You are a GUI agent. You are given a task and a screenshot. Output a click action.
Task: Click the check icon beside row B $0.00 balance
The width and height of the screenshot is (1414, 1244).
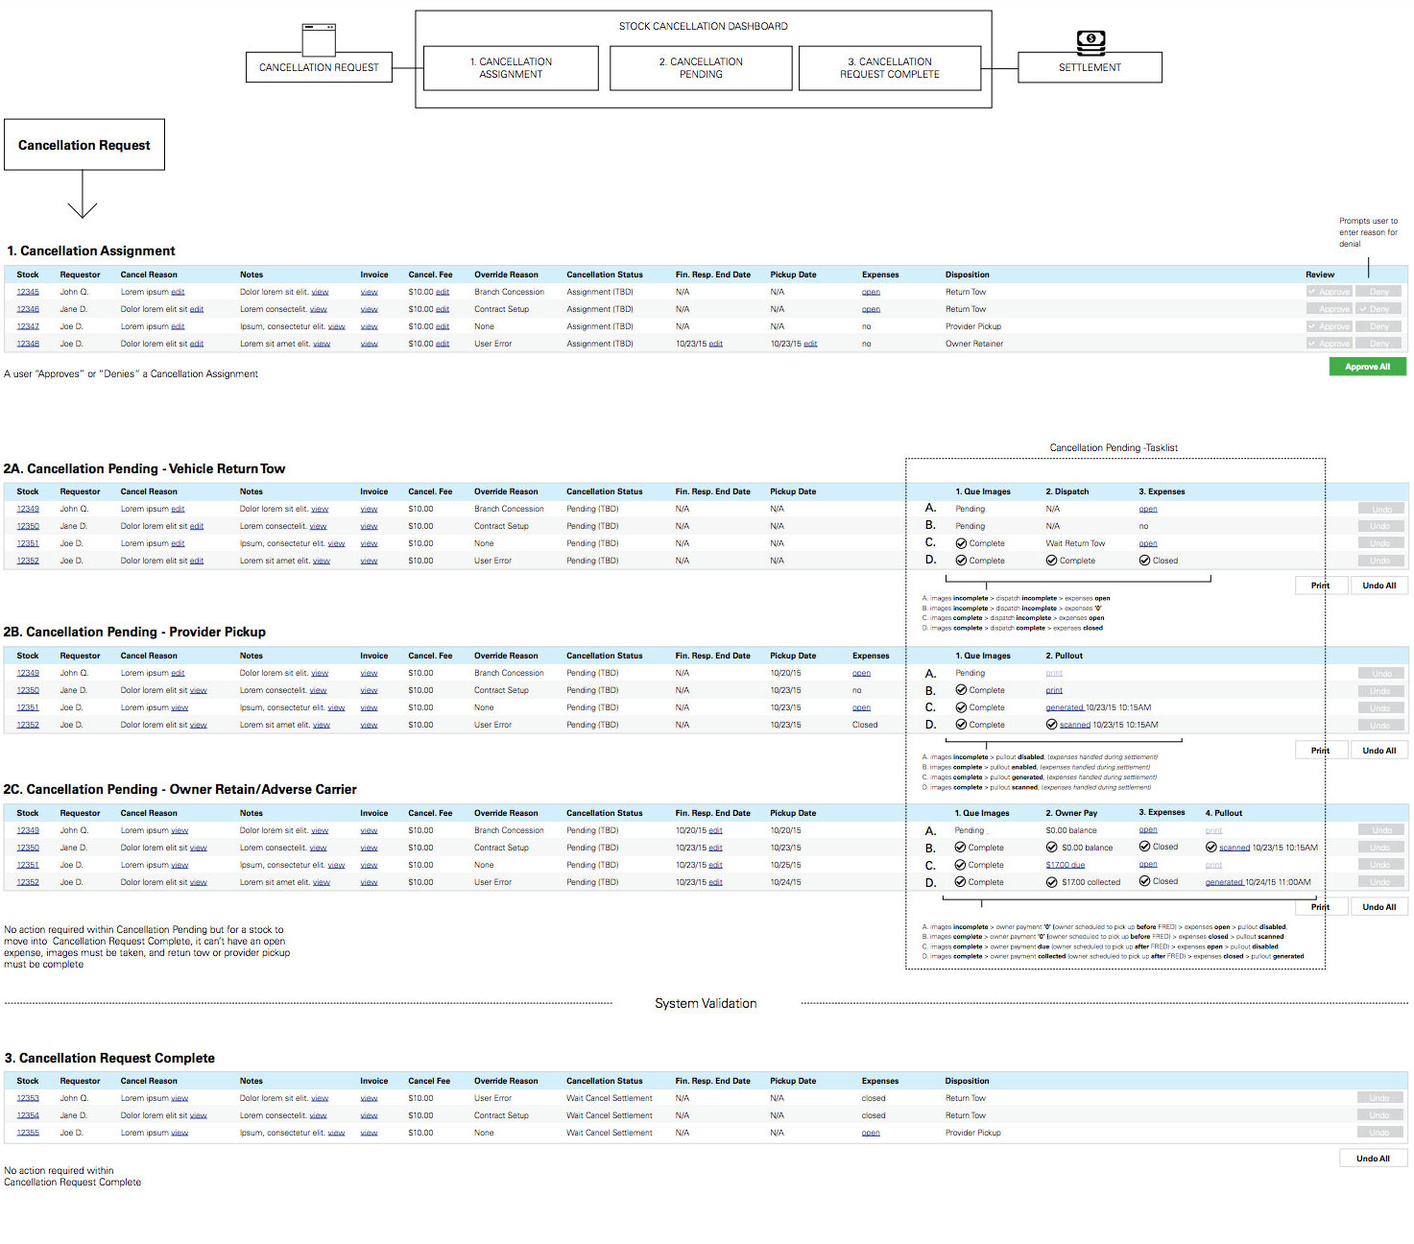point(1052,848)
